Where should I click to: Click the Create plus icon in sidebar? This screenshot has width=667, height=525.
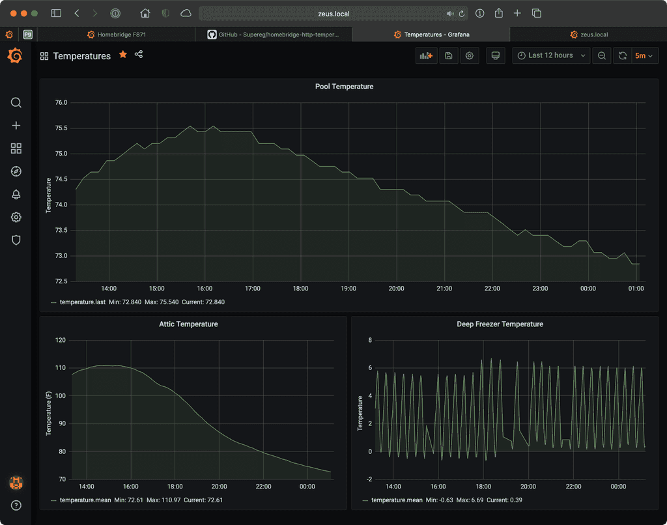[x=16, y=126]
